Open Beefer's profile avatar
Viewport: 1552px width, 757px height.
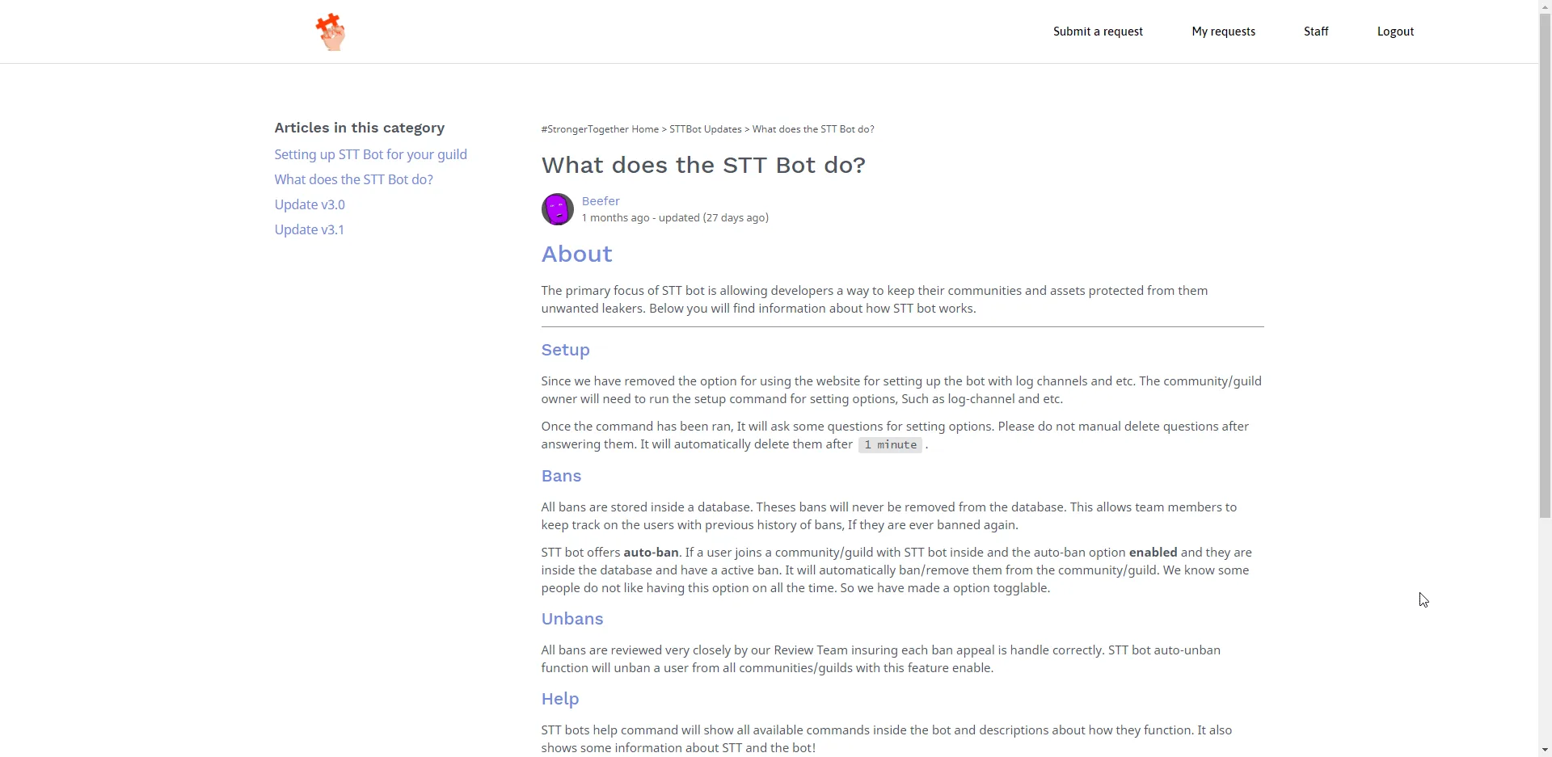[557, 209]
